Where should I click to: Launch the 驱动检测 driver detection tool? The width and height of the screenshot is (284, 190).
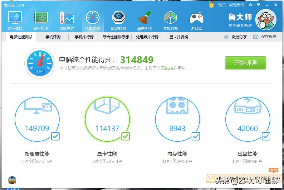click(x=118, y=19)
